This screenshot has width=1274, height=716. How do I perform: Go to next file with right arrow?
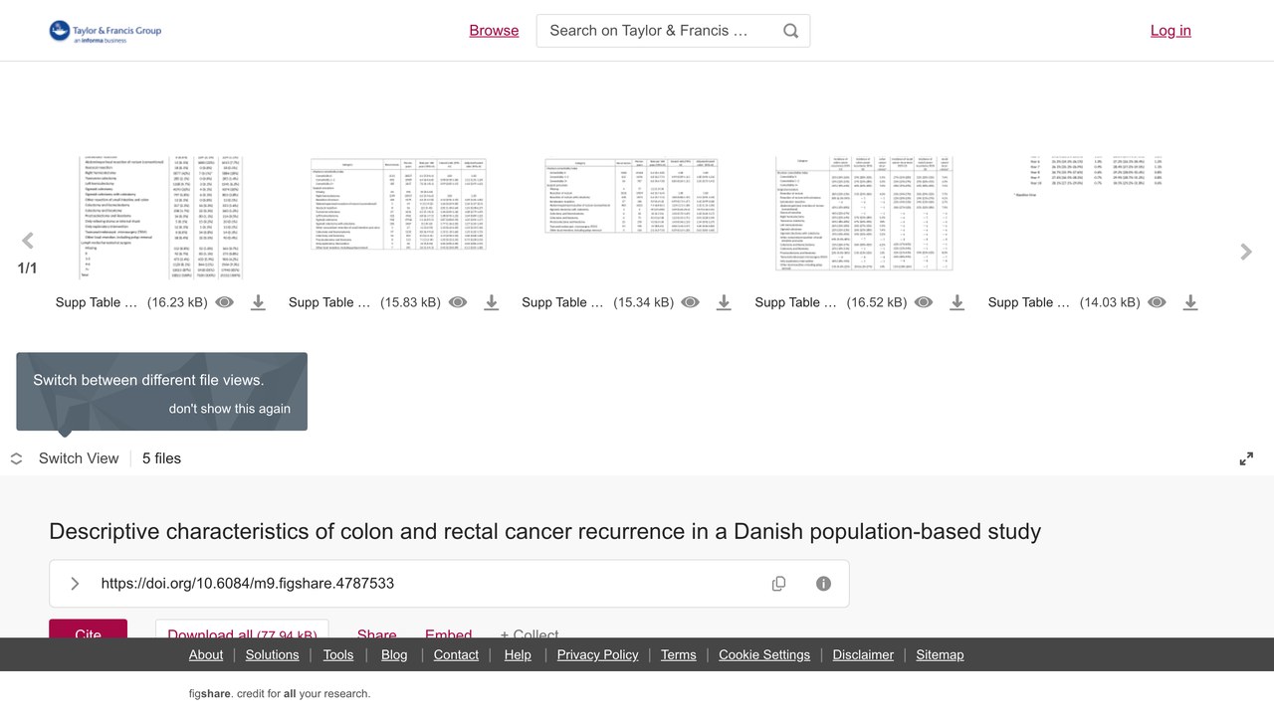[1246, 253]
